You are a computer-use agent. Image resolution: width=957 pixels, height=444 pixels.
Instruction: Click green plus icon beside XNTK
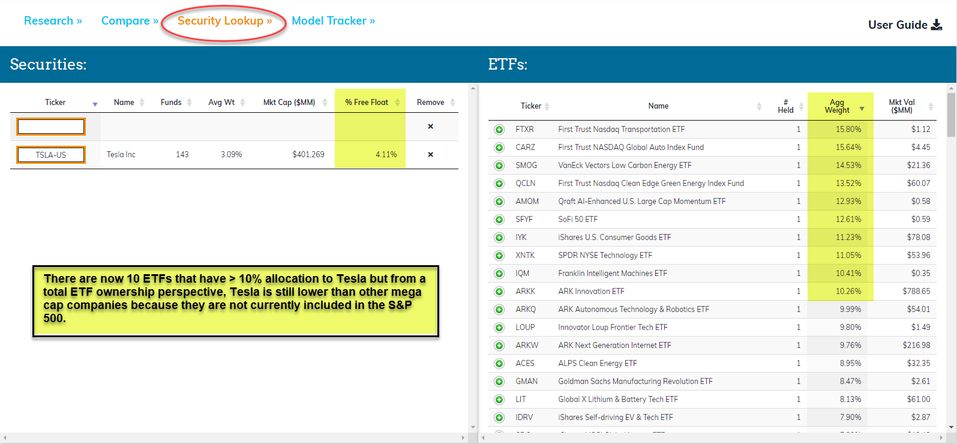pos(499,256)
